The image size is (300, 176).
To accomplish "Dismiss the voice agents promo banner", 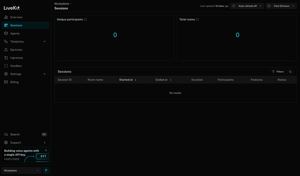I will tap(46, 151).
